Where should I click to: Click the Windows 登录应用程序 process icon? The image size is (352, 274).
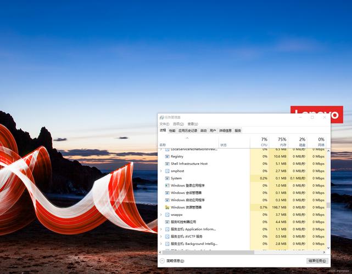click(167, 186)
